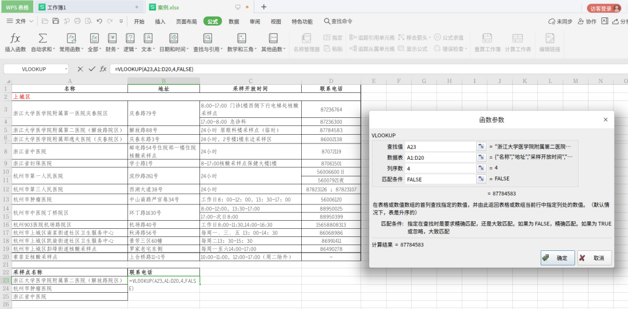Click the cancel X beside formula bar

[x=80, y=69]
